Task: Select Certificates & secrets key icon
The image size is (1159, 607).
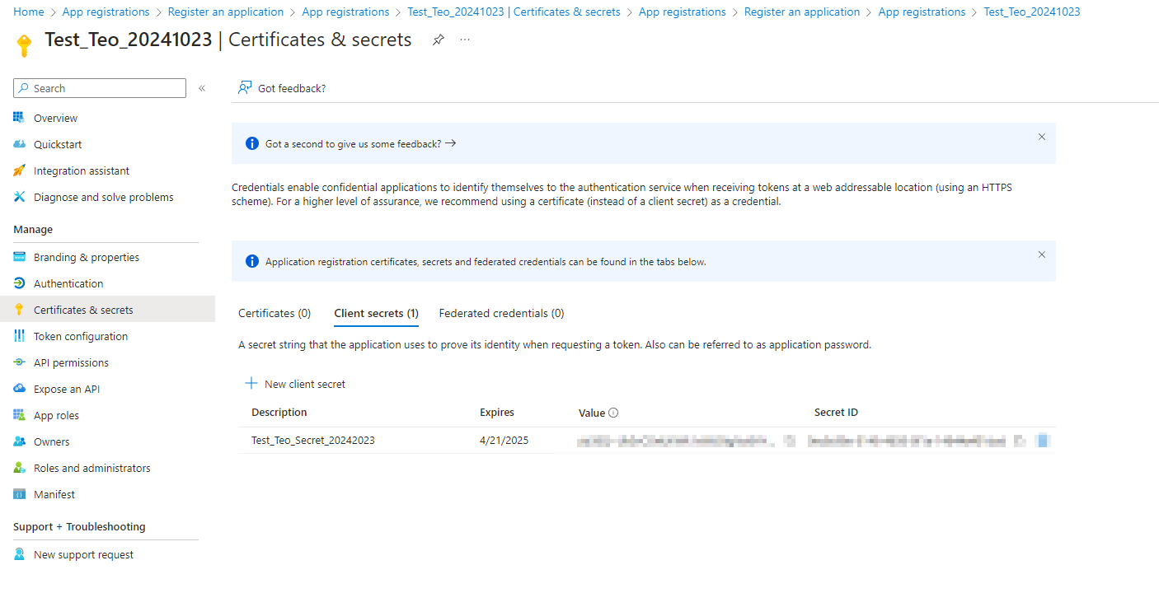Action: click(19, 310)
